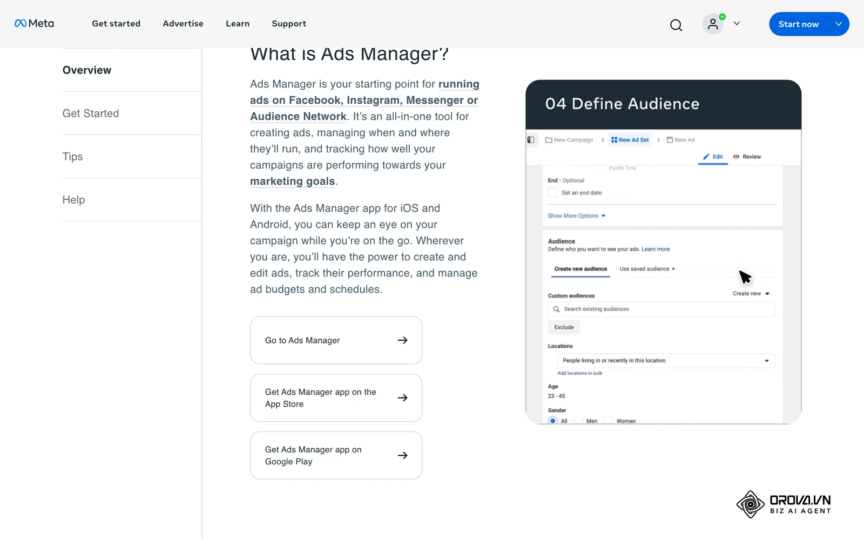
Task: Select Tips in the side navigation
Action: (x=72, y=157)
